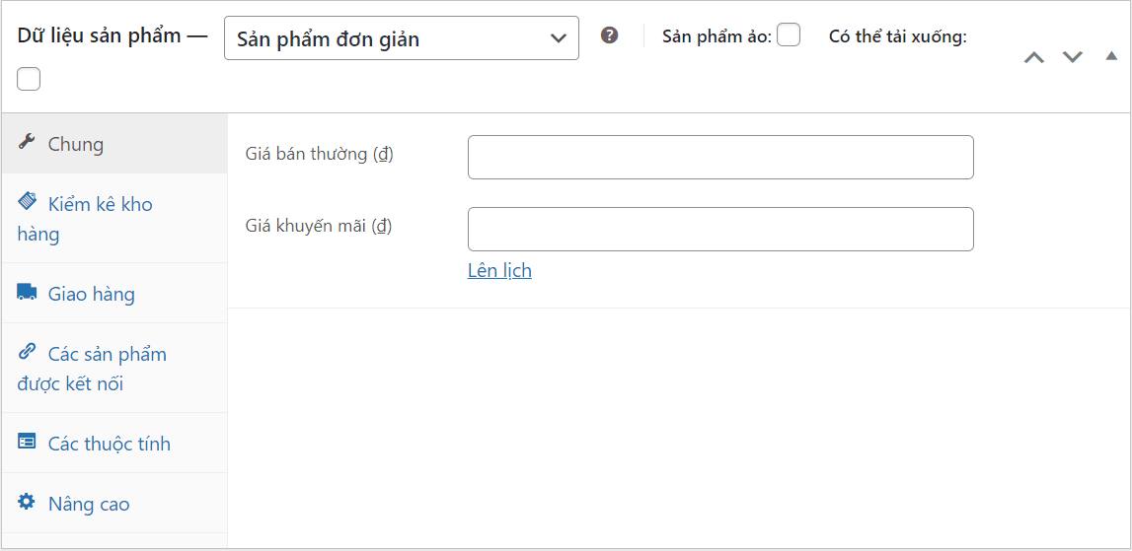Move the panel down with the down chevron
The width and height of the screenshot is (1132, 551).
pyautogui.click(x=1073, y=57)
